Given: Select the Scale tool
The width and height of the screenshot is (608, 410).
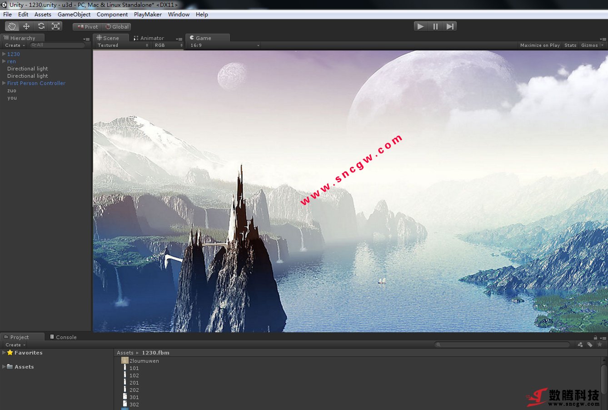Looking at the screenshot, I should (55, 26).
